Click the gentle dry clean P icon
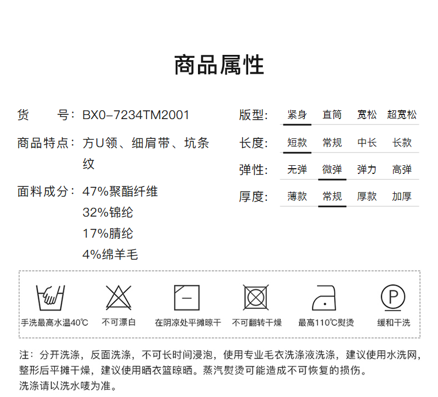This screenshot has width=438, height=397. click(393, 297)
